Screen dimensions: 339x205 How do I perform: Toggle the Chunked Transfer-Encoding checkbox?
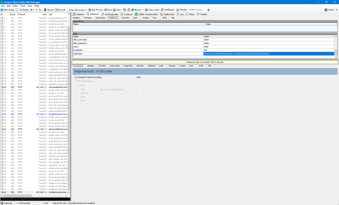(x=76, y=77)
